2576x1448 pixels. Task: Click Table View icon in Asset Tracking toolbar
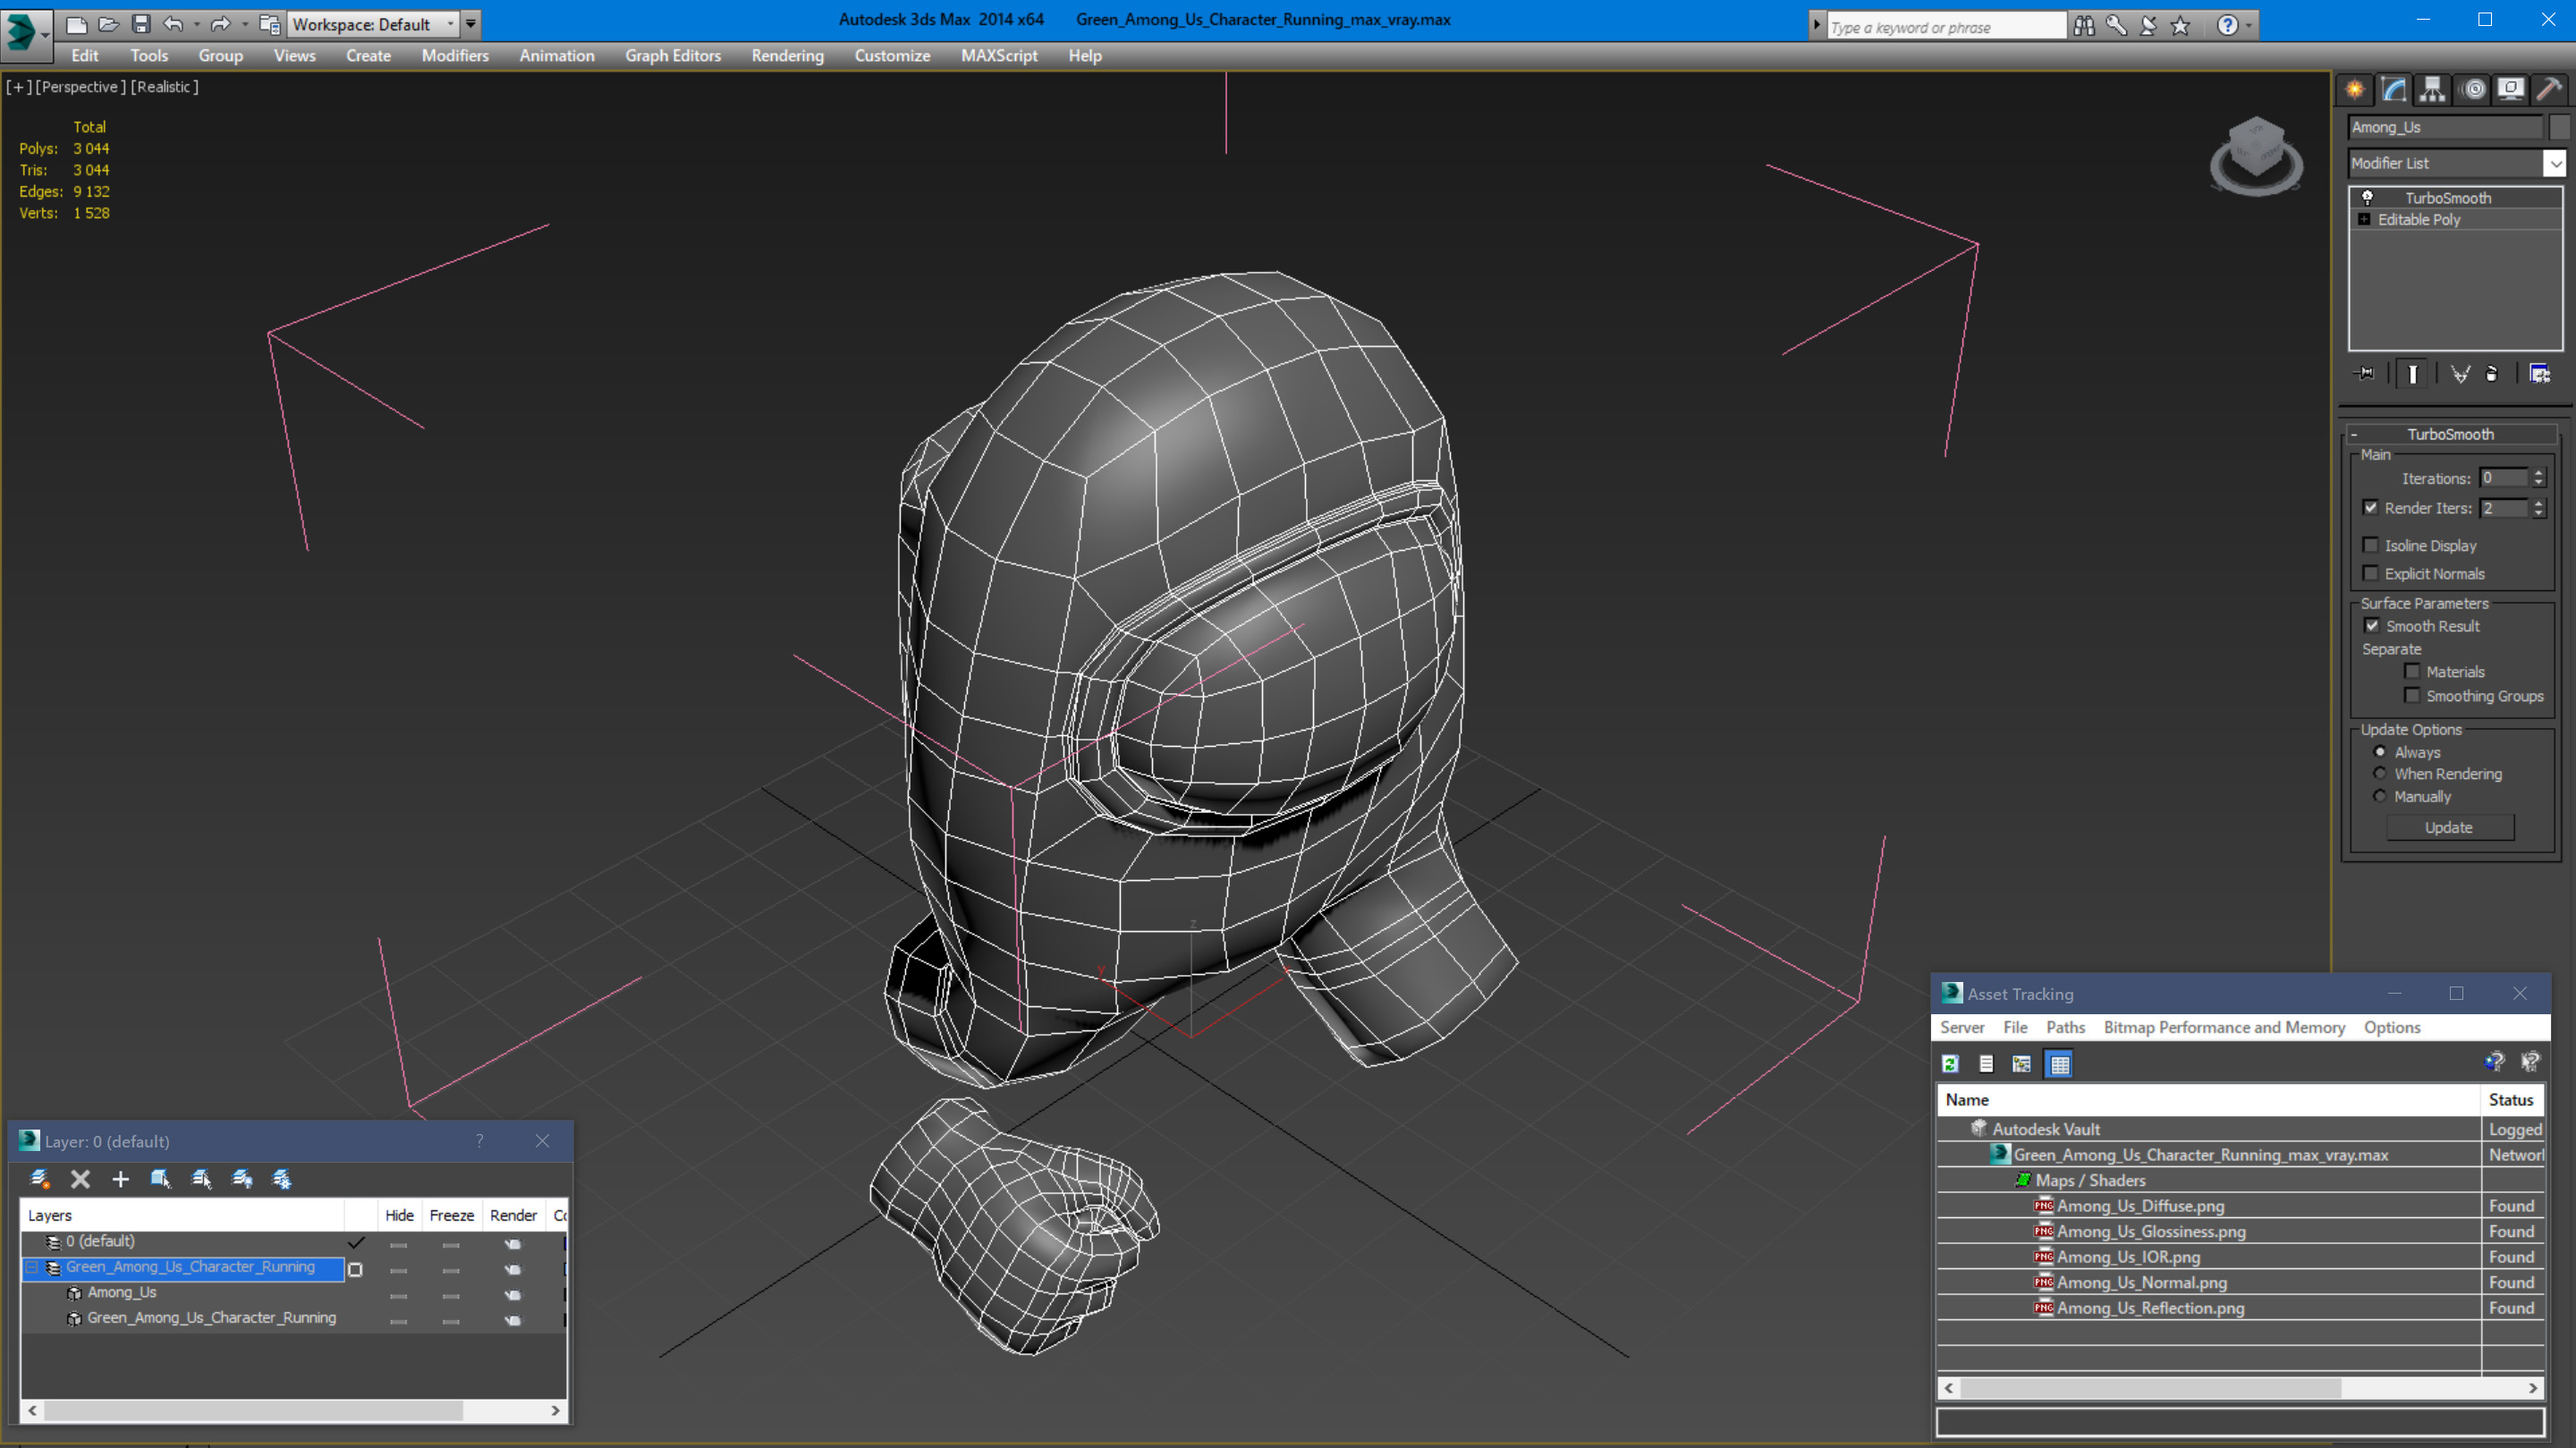tap(2060, 1064)
